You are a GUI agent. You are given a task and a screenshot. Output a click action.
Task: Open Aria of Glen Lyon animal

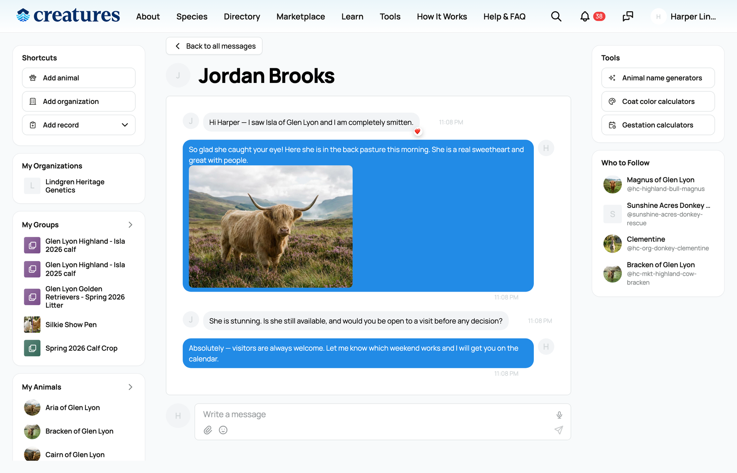72,408
